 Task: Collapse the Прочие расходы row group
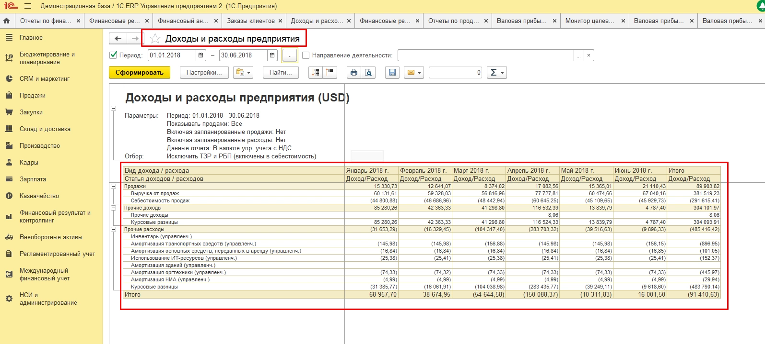[114, 229]
